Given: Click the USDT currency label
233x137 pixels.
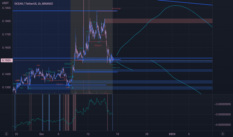Looking at the screenshot, I should [x=5, y=3].
